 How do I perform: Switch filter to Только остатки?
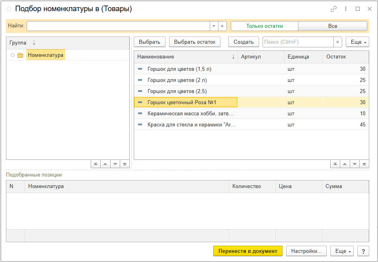(x=265, y=26)
